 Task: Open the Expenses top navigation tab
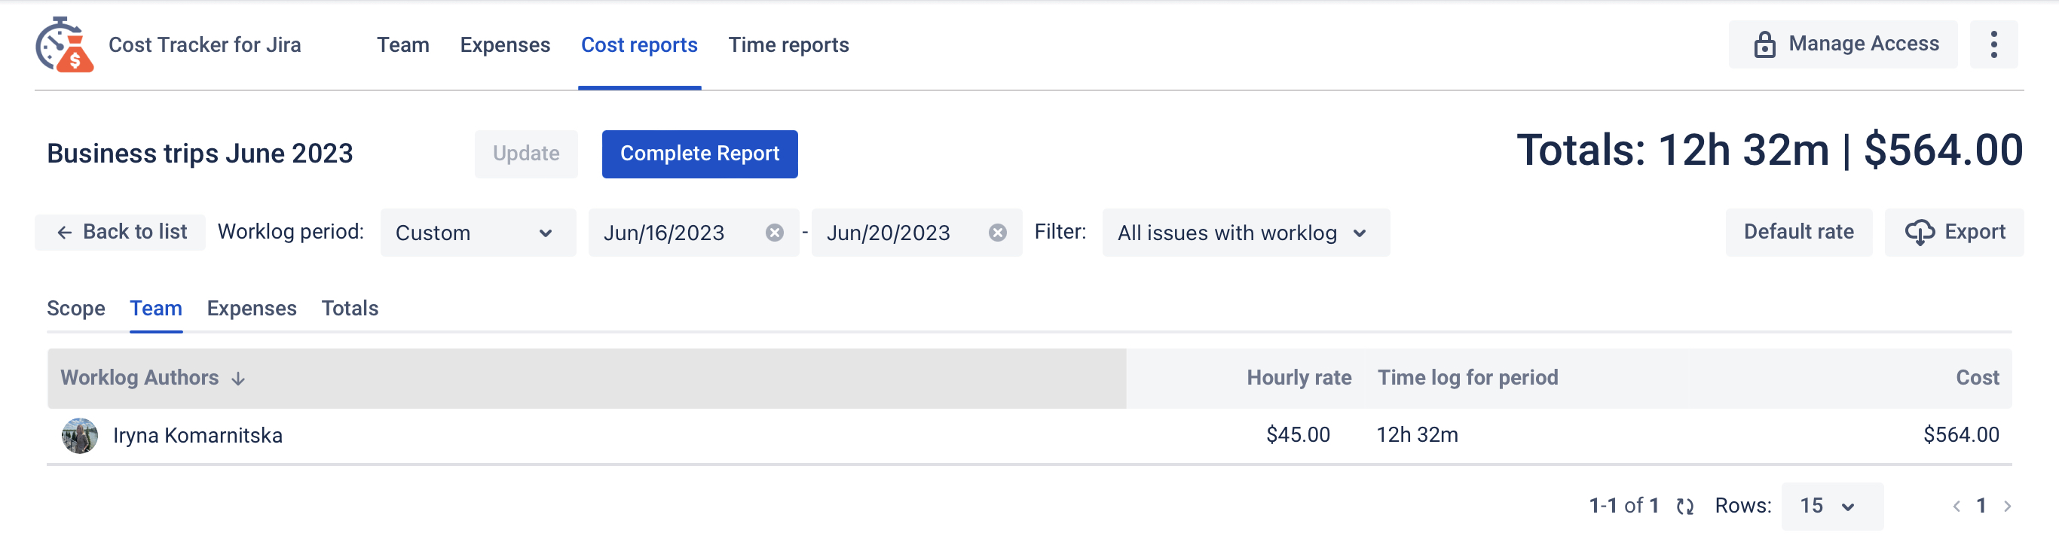505,44
